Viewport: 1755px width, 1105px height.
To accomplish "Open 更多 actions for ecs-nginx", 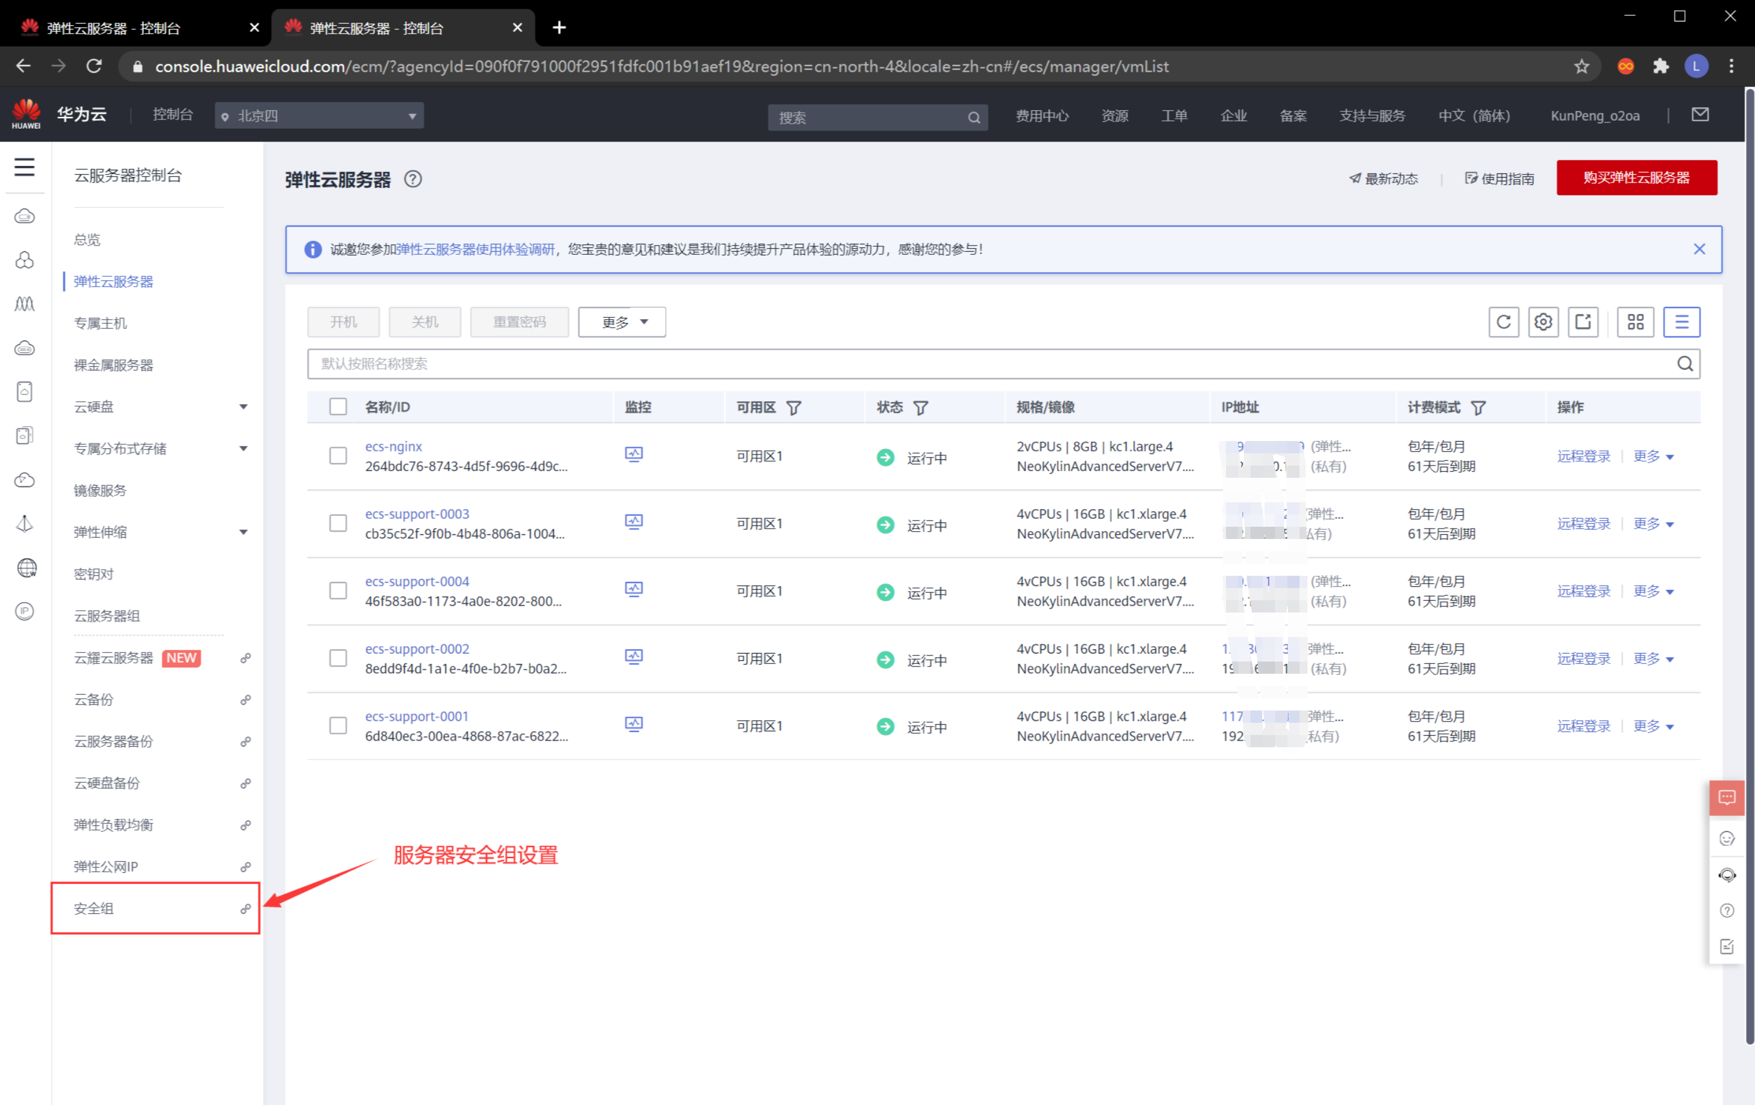I will point(1653,456).
